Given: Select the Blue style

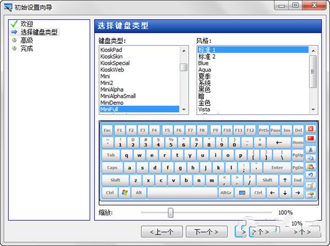Looking at the screenshot, I should 253,63.
